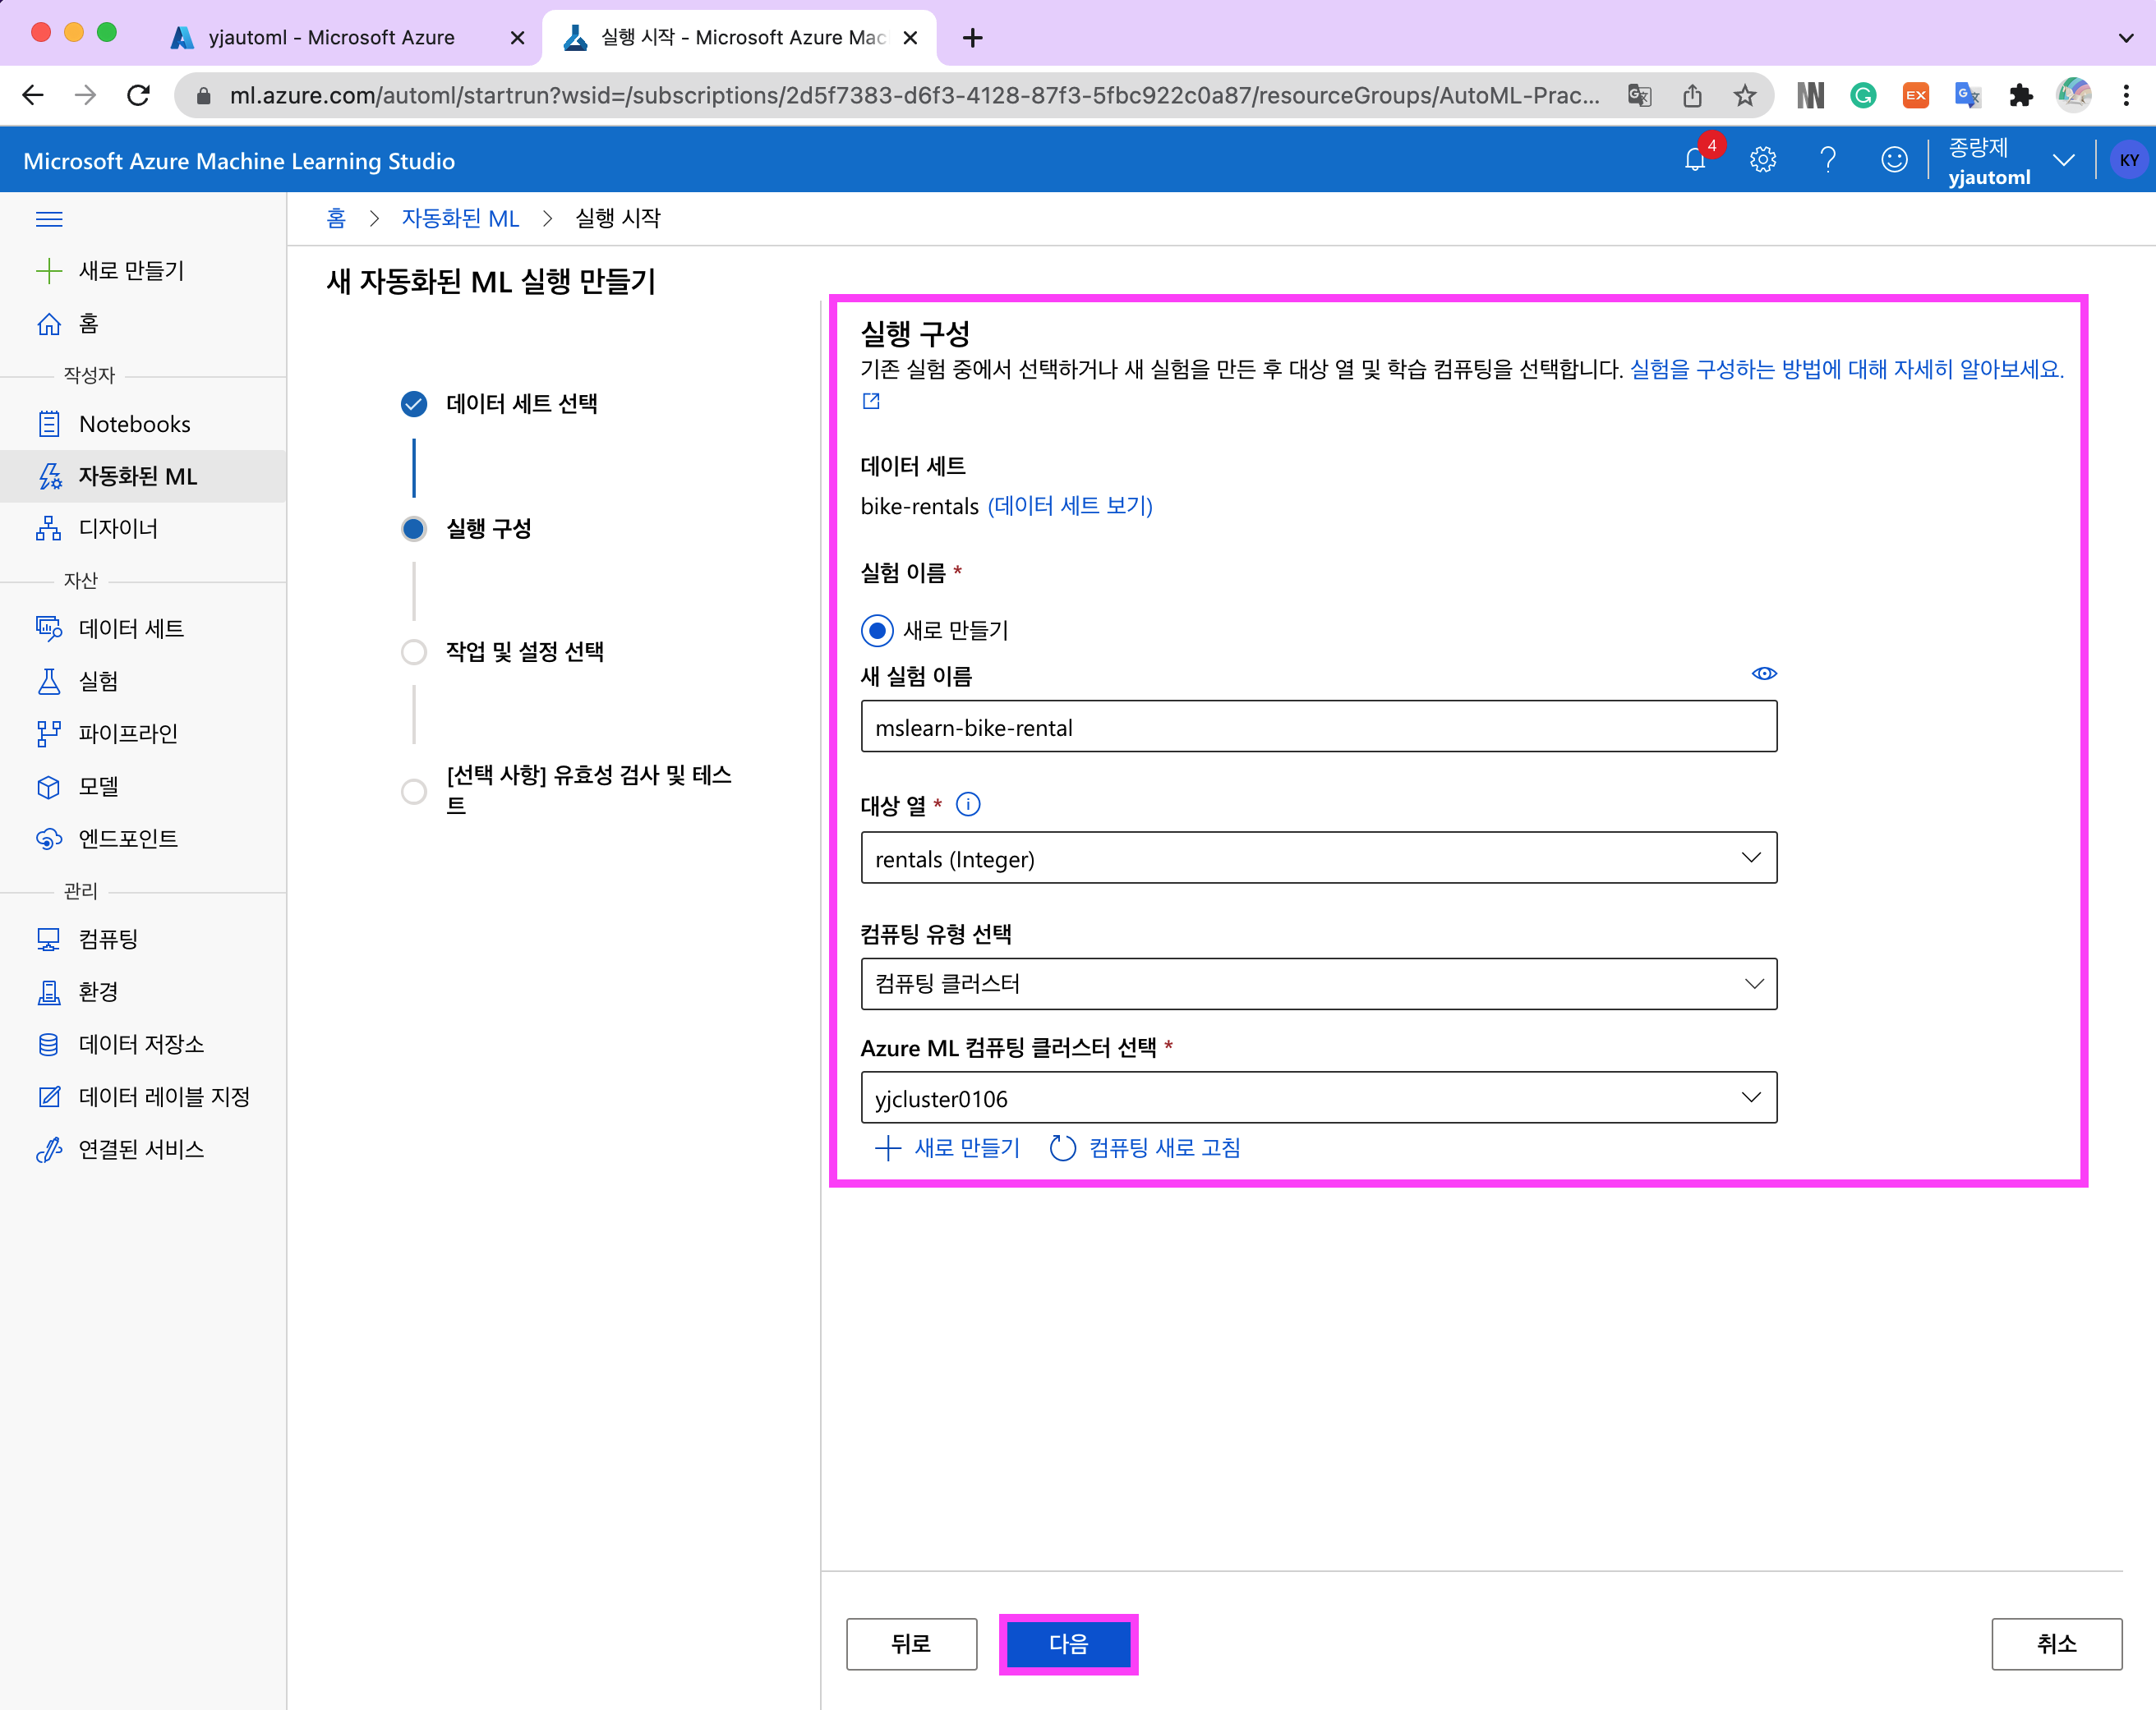Viewport: 2156px width, 1710px height.
Task: Expand the rentals (Integer) target column dropdown
Action: click(x=1318, y=858)
